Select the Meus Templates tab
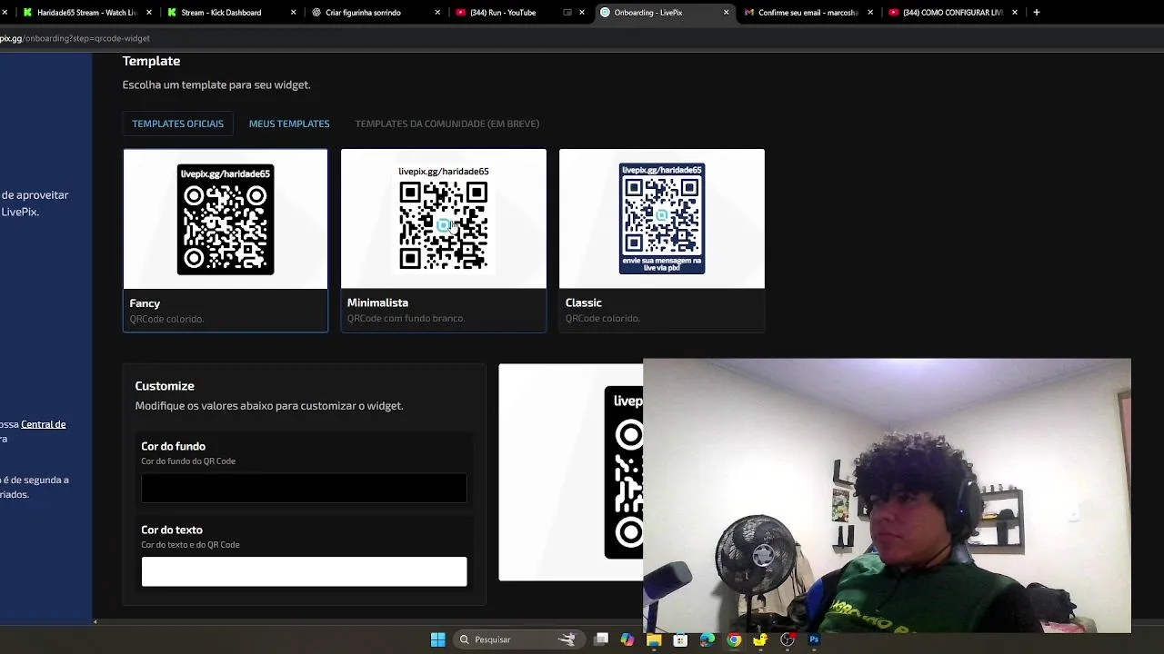The image size is (1164, 654). [x=289, y=124]
